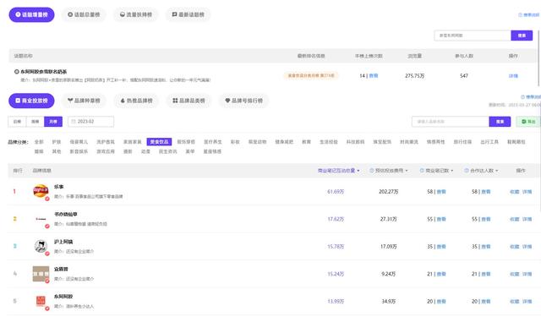The image size is (541, 317).
Task: Open the 东阿阿胶 brand name in rank 5
Action: (63, 297)
